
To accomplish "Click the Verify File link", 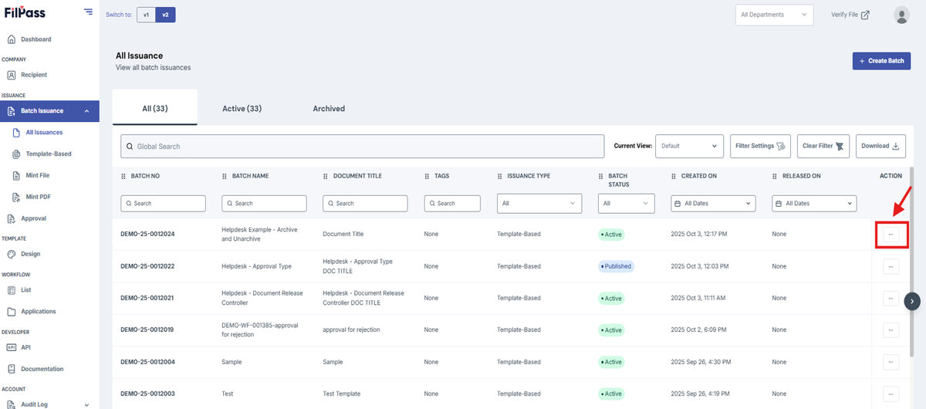I will click(x=850, y=15).
